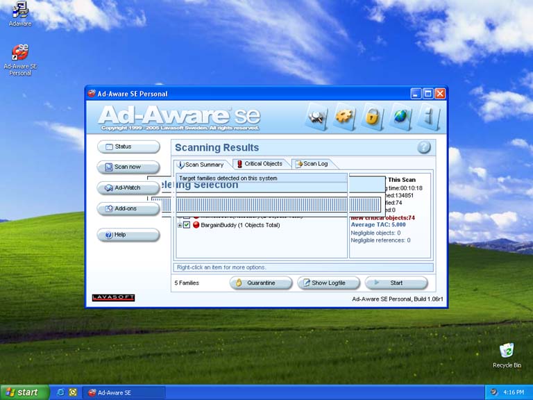Screen dimensions: 533x400
Task: Expand the BargainBuddy tree node
Action: coord(180,225)
